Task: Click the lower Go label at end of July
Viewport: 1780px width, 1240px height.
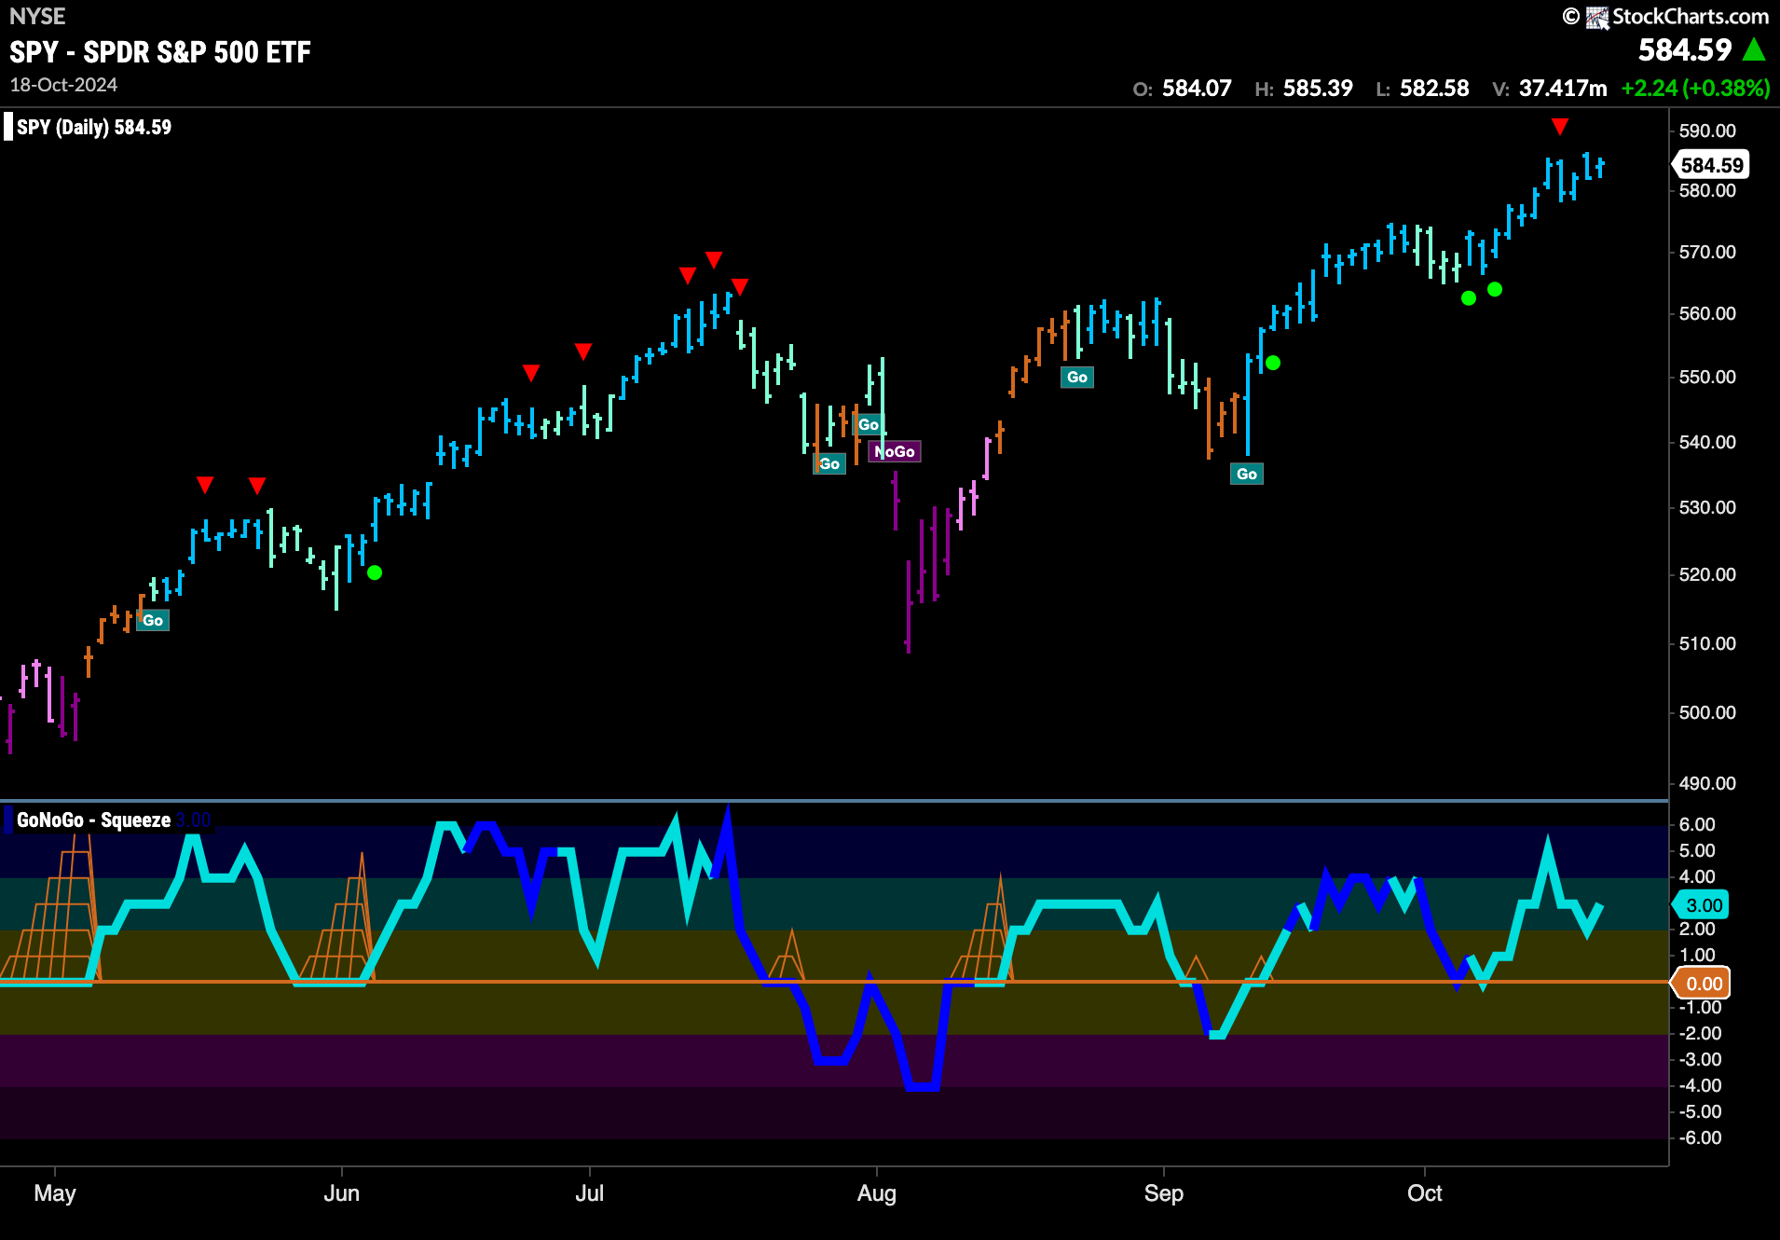Action: coord(829,463)
